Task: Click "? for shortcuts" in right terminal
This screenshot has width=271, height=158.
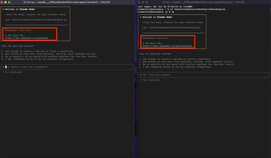Action: (150, 80)
